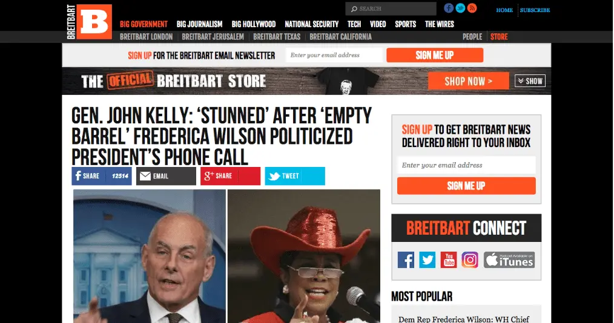Screen dimensions: 614x323
Task: Open the YouTube icon under Breitbart Connect
Action: click(x=449, y=260)
